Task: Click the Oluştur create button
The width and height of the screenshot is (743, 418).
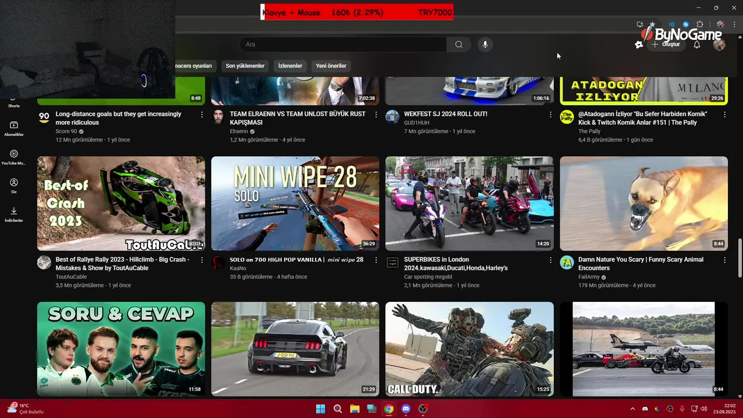Action: tap(666, 45)
